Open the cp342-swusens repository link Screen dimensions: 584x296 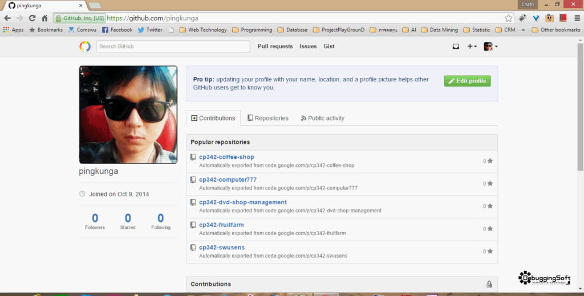click(222, 248)
